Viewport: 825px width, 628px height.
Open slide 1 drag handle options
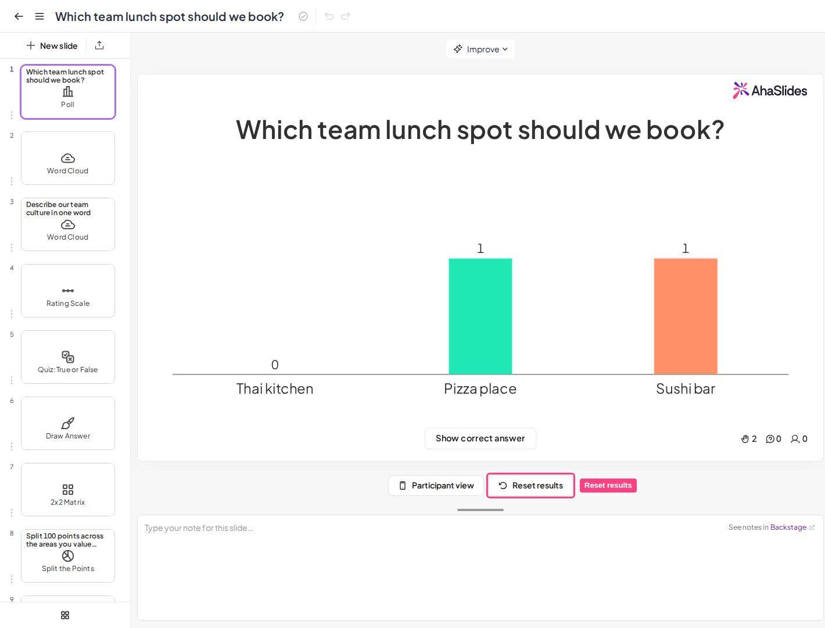12,115
